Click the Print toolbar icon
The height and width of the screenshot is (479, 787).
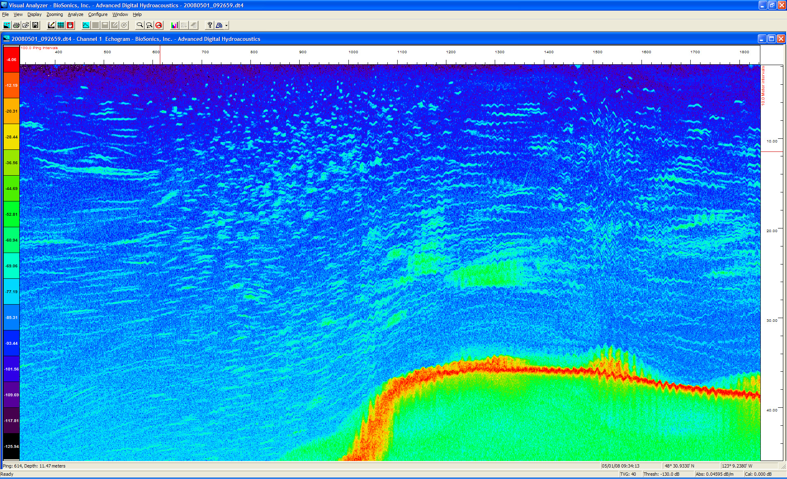pyautogui.click(x=16, y=25)
